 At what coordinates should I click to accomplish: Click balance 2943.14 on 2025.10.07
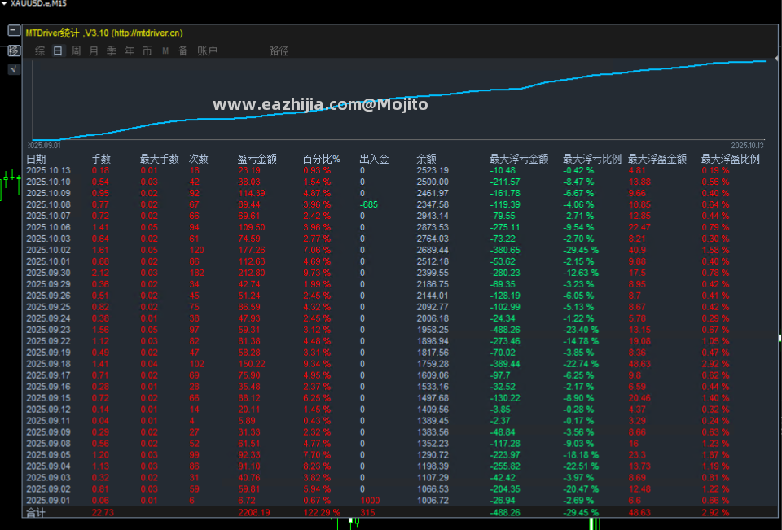point(433,216)
